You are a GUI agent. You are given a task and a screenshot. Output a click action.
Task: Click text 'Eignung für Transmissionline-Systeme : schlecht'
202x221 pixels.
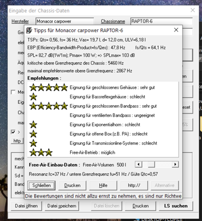tap(113, 143)
